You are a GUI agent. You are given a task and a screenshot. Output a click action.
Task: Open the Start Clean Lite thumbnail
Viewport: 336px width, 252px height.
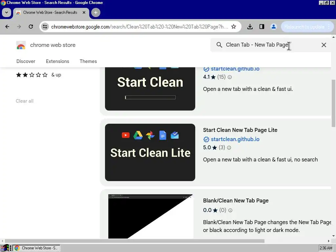pyautogui.click(x=150, y=152)
